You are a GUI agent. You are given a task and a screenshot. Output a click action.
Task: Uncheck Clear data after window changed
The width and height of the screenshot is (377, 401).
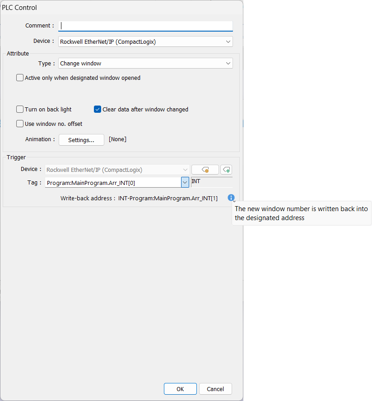pos(98,110)
